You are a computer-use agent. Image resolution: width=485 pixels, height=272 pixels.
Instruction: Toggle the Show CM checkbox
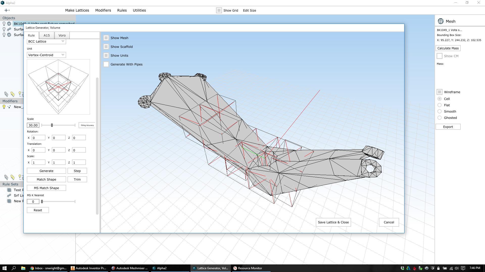coord(440,56)
